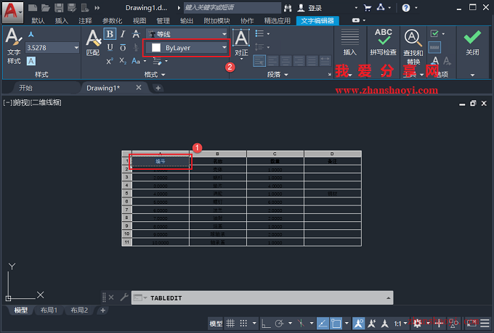Click the 关闭 close text editor checkmark
494x333 pixels.
(x=472, y=43)
